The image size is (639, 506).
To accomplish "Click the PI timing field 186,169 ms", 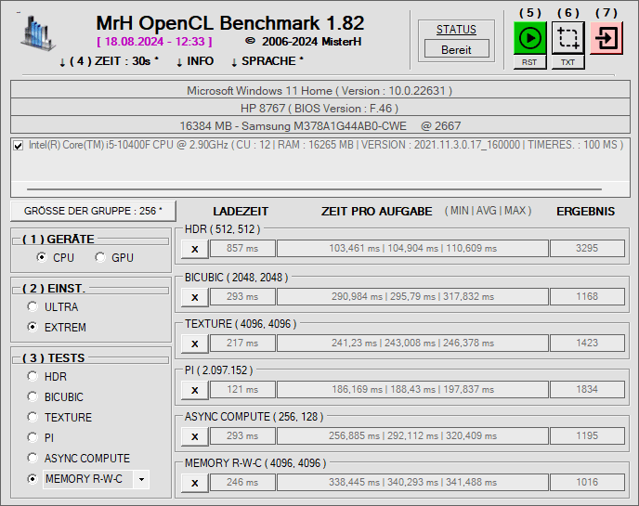I will (412, 389).
